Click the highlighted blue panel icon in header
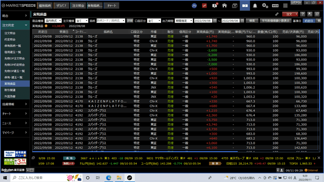This screenshot has height=182, width=324. (x=245, y=6)
